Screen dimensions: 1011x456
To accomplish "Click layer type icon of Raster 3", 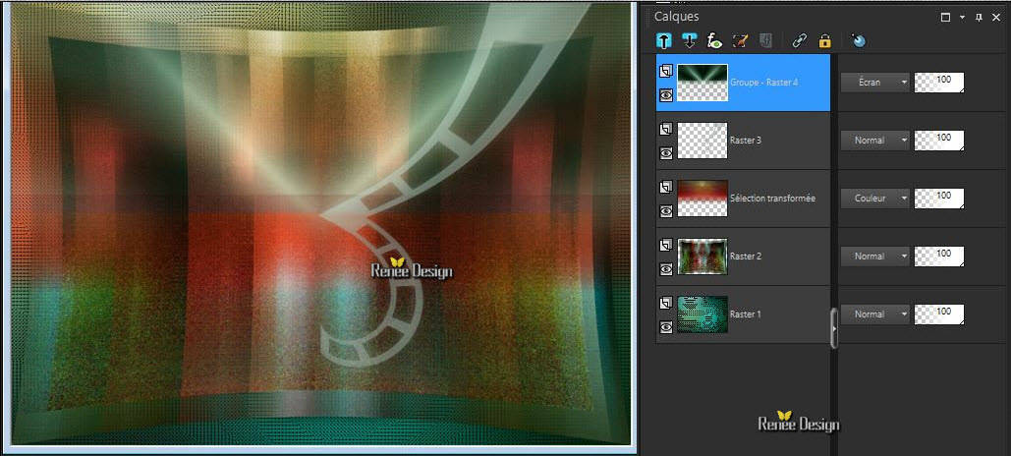I will click(666, 129).
